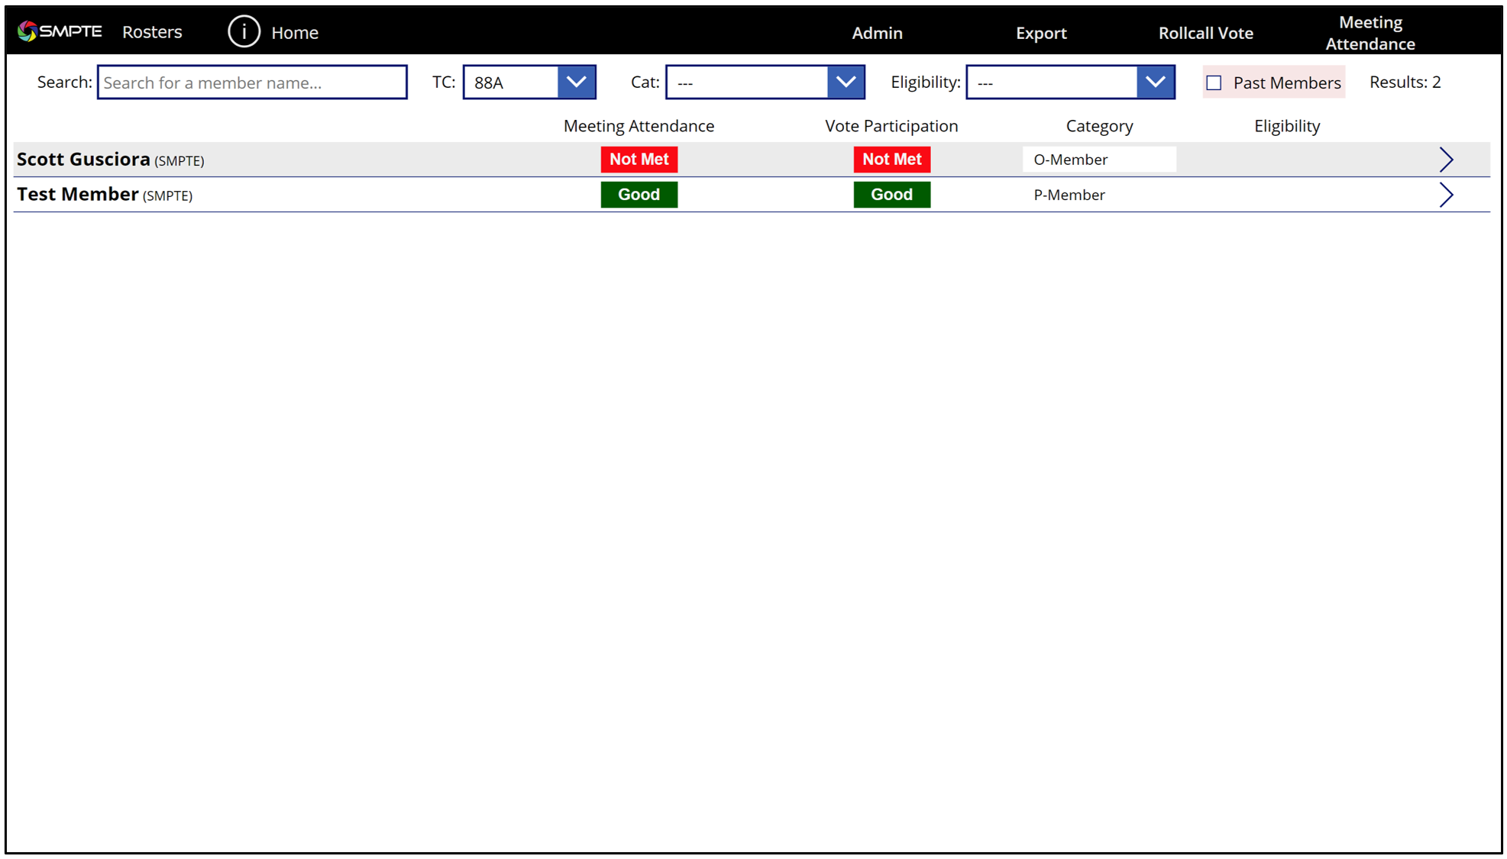Select the Test Member row name

pos(78,195)
